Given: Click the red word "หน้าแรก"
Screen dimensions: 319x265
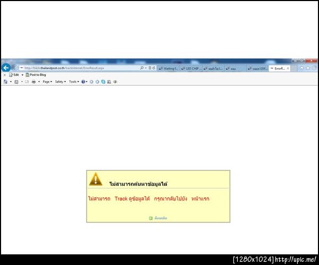Looking at the screenshot, I should [x=200, y=198].
